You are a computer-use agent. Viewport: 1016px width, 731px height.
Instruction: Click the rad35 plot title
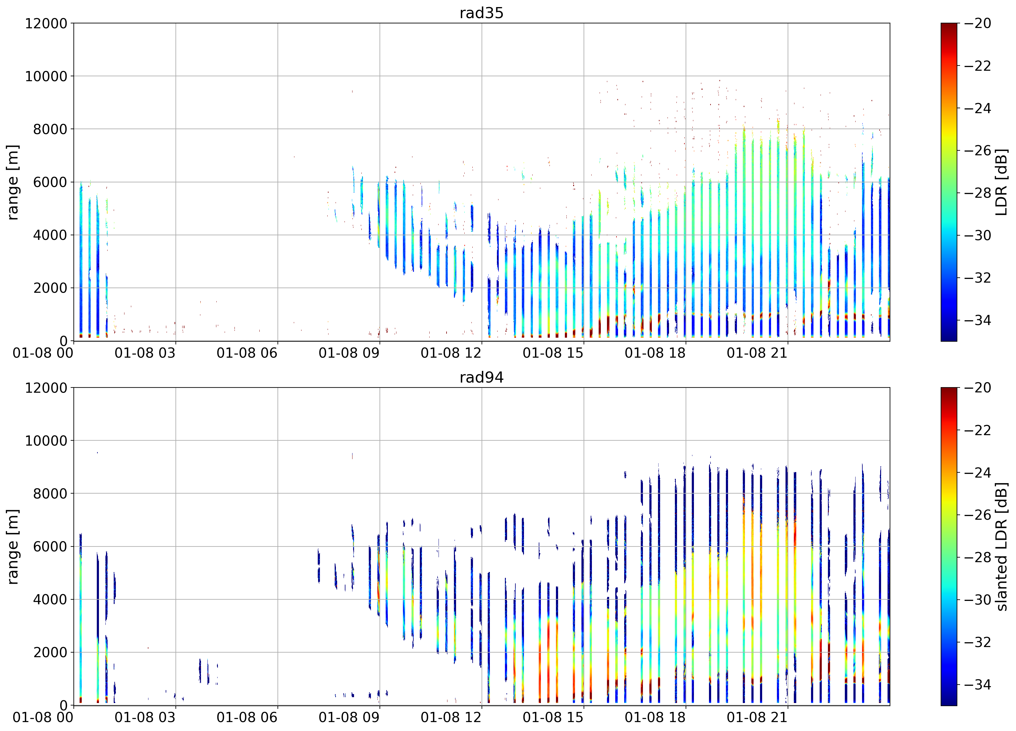pyautogui.click(x=482, y=13)
